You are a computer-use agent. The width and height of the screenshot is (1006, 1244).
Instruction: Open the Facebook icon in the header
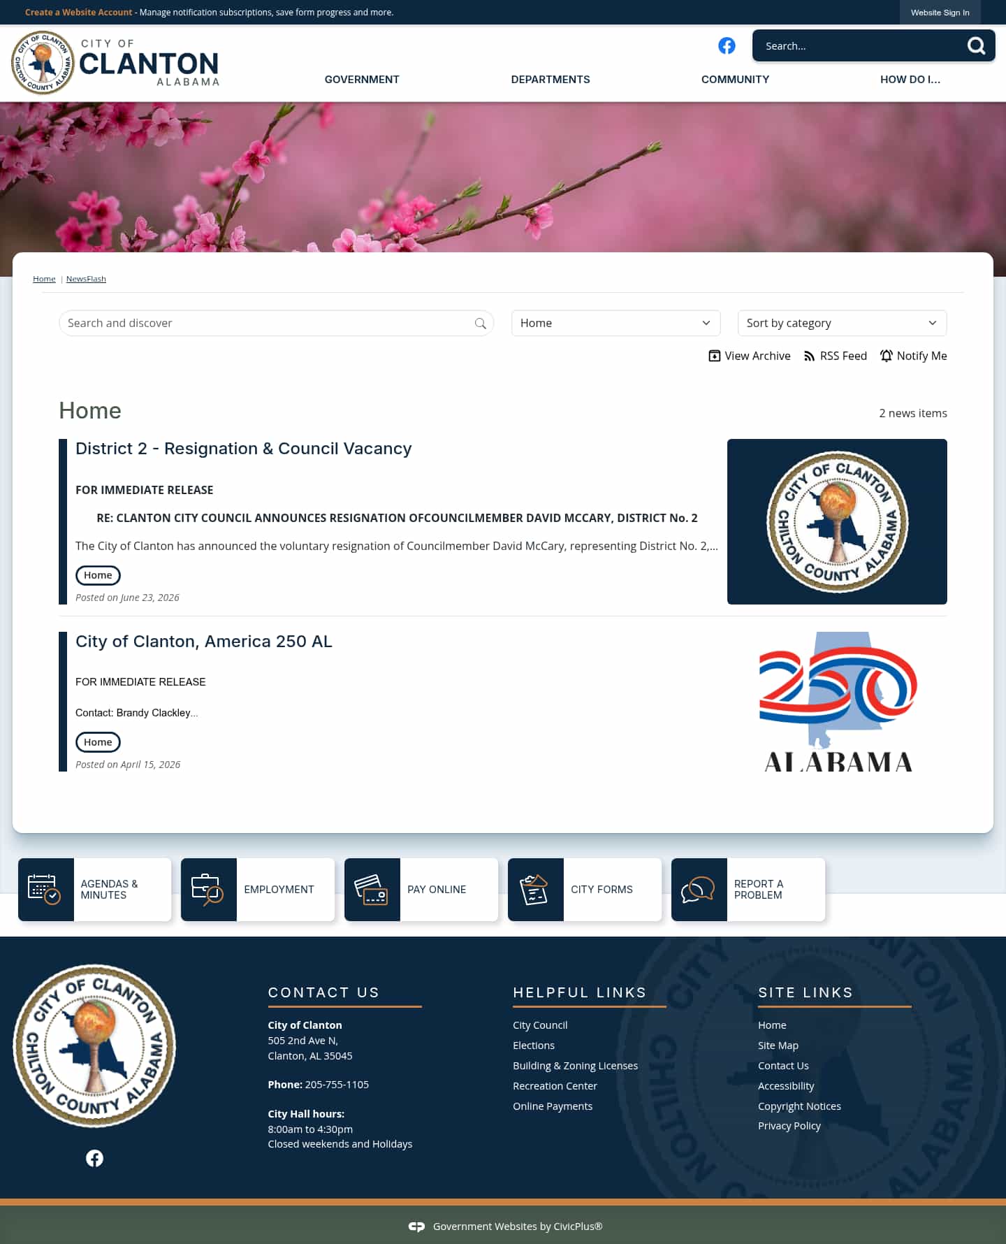tap(727, 45)
